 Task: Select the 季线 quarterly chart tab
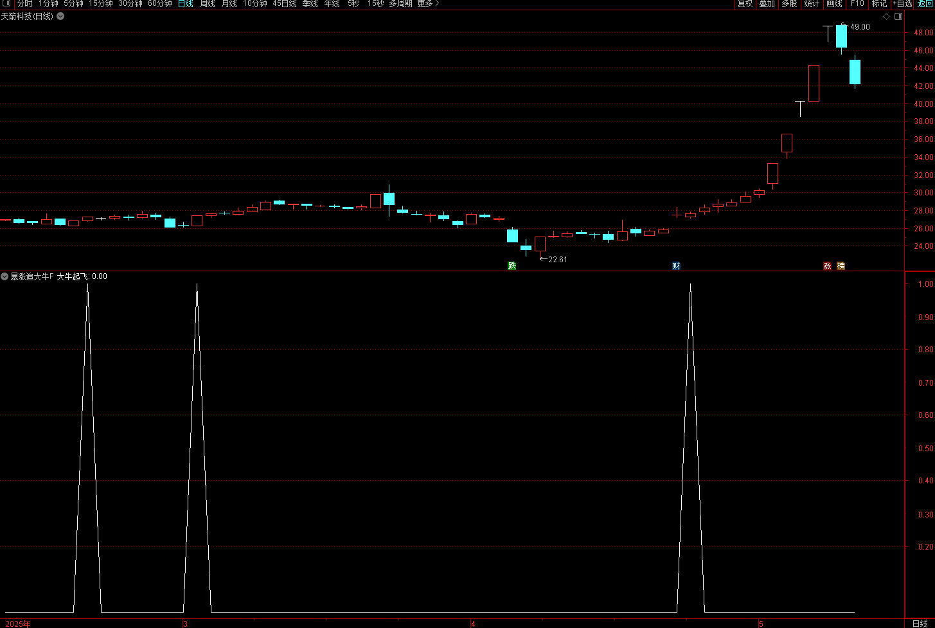pyautogui.click(x=310, y=4)
